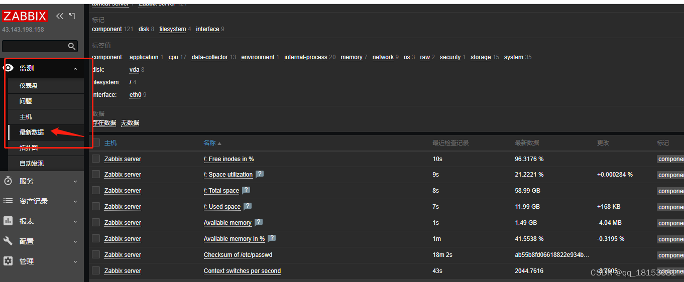The width and height of the screenshot is (684, 282).
Task: Filter by disk tag link
Action: (x=144, y=29)
